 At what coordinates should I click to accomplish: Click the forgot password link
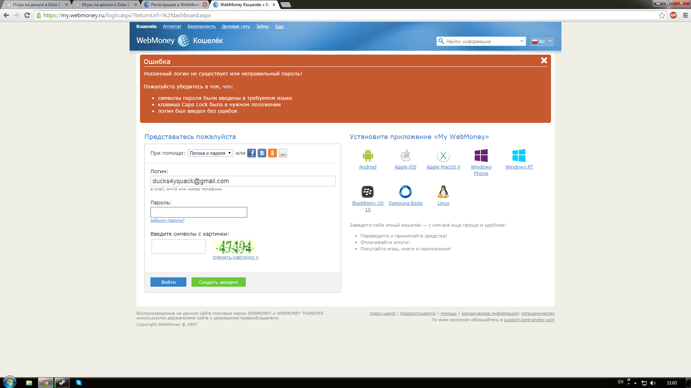167,220
